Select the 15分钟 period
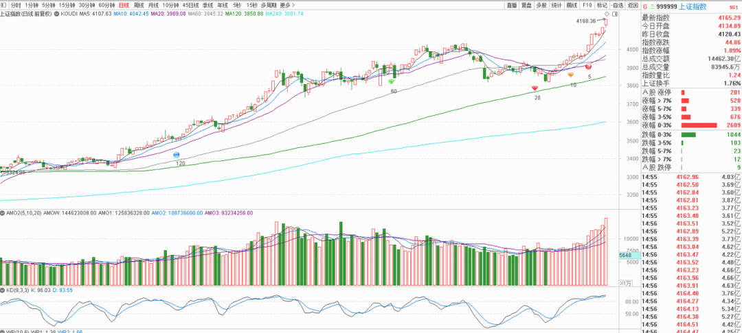This screenshot has width=742, height=333. [x=67, y=5]
